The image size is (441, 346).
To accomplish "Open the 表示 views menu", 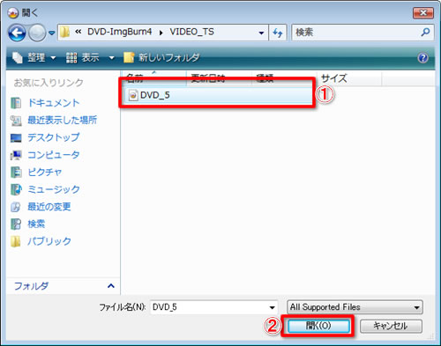I will [83, 57].
